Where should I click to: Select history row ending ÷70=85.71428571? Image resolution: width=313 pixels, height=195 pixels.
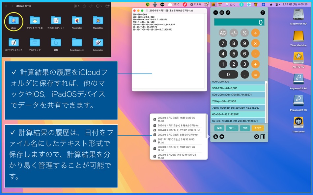tap(238, 95)
